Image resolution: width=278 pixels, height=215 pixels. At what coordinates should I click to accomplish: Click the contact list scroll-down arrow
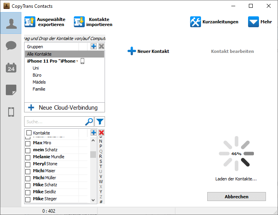point(93,200)
